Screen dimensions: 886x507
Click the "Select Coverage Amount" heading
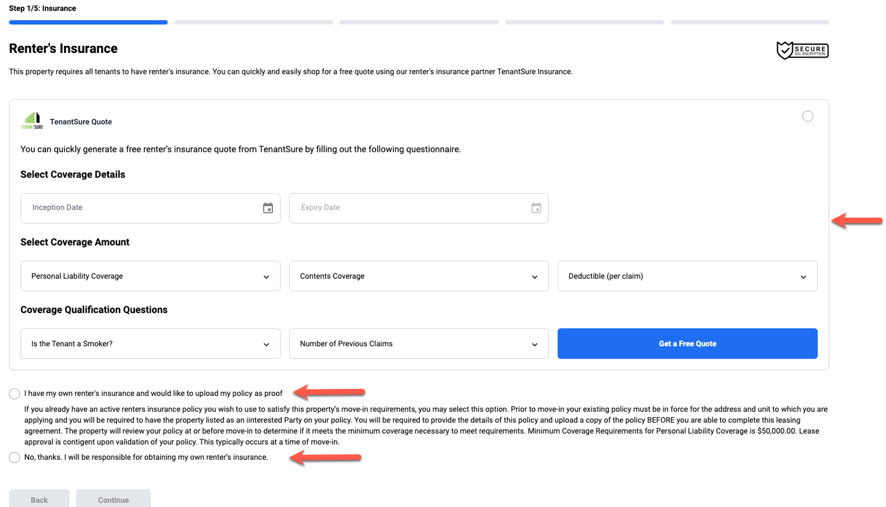tap(75, 242)
